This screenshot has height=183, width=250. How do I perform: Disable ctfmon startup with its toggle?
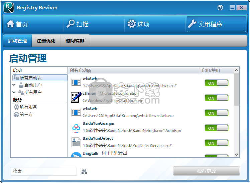point(217,98)
